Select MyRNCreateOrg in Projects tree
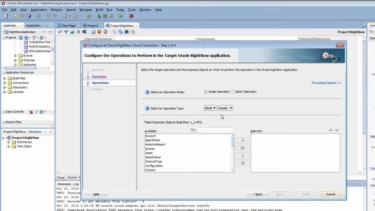The image size is (375, 211). [39, 47]
